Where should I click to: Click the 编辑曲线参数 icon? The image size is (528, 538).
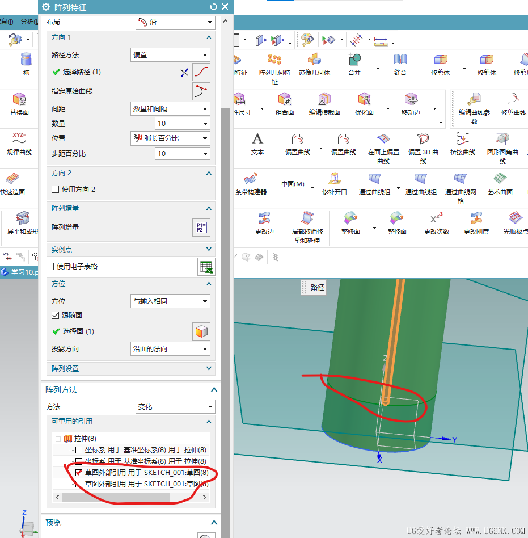(474, 99)
